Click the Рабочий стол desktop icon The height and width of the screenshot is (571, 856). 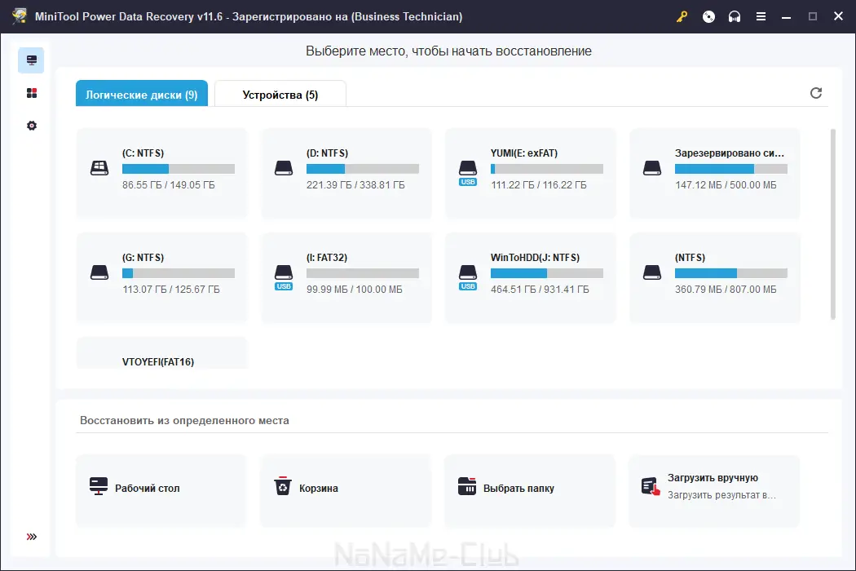[x=99, y=486]
